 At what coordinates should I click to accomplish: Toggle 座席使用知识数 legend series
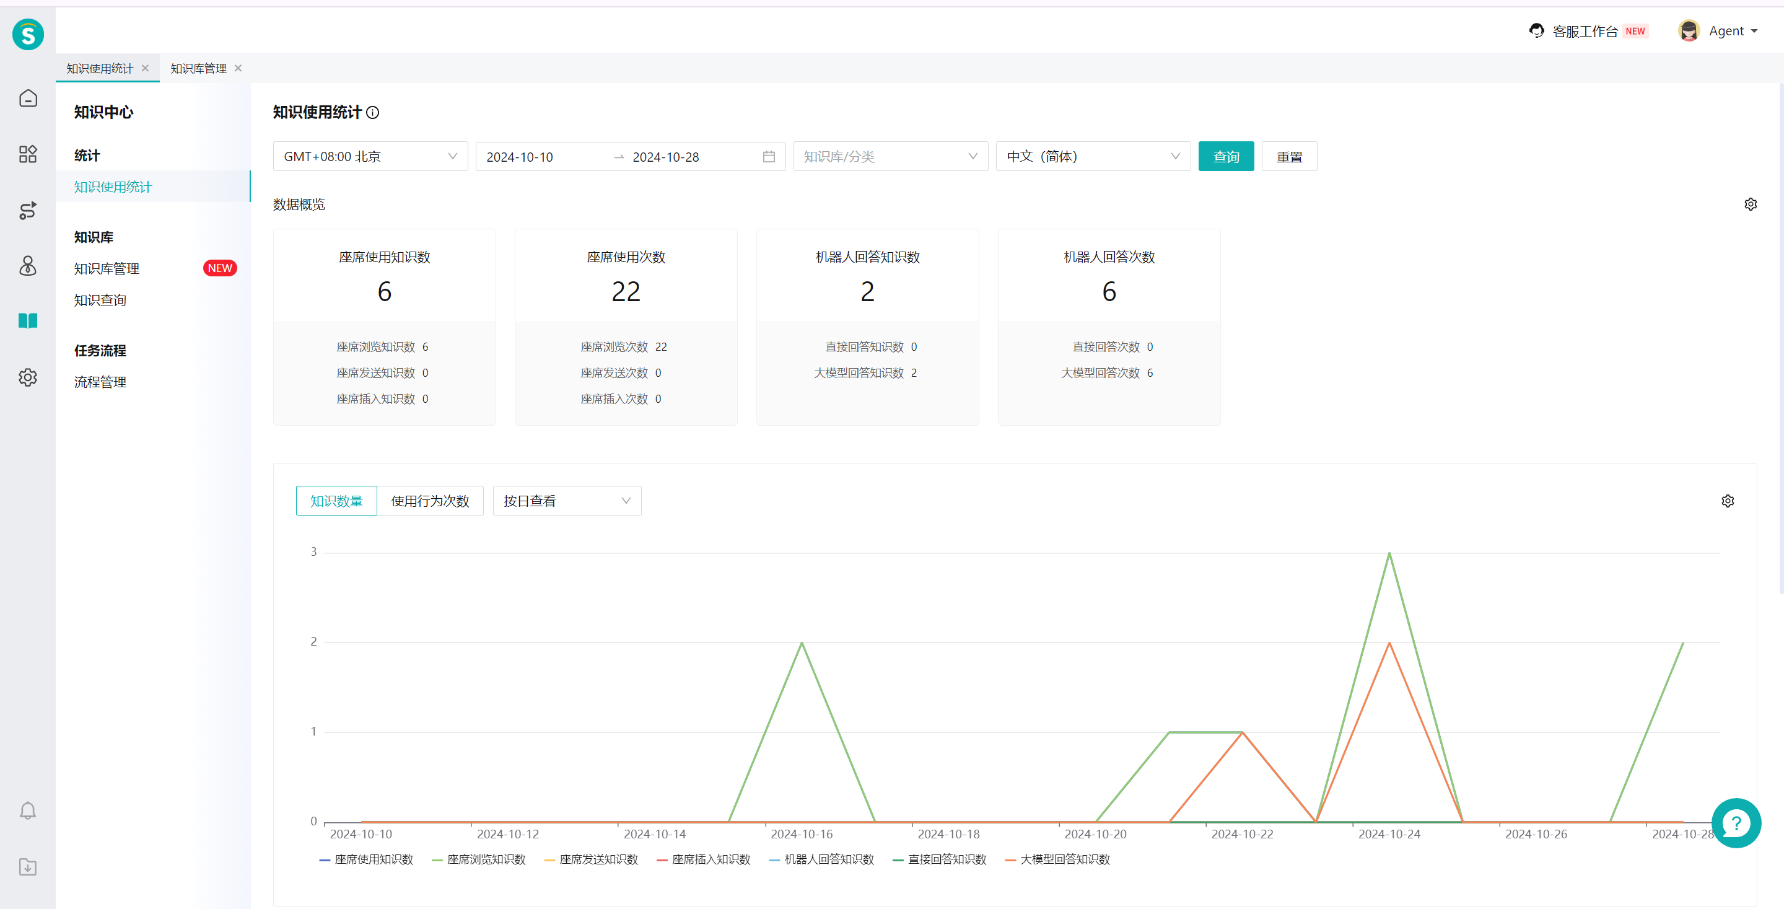pos(366,859)
